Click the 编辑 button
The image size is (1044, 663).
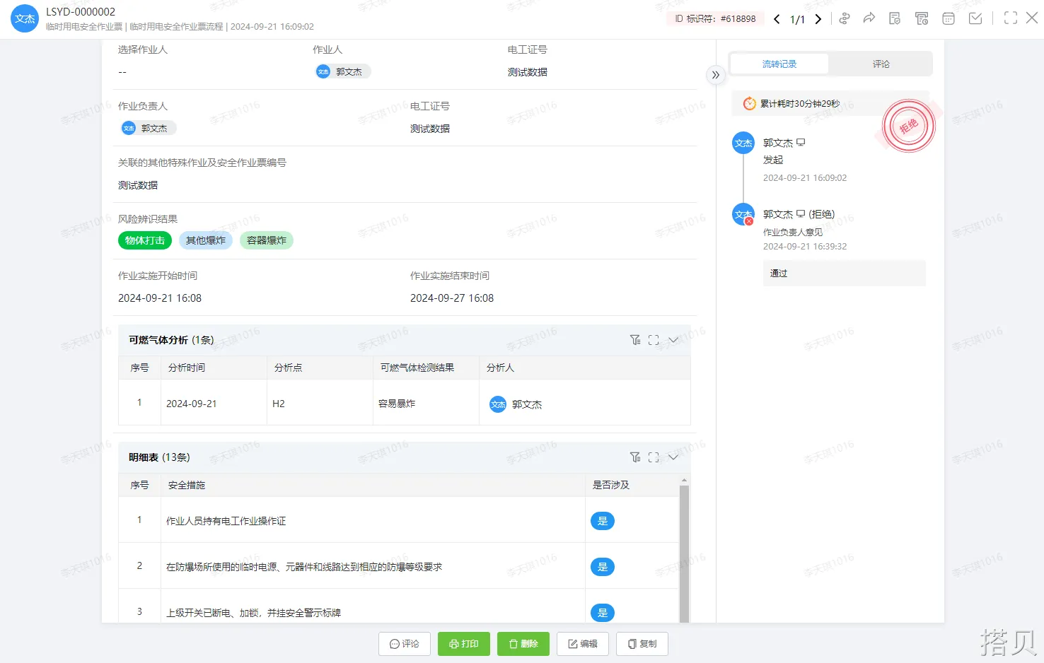(583, 644)
